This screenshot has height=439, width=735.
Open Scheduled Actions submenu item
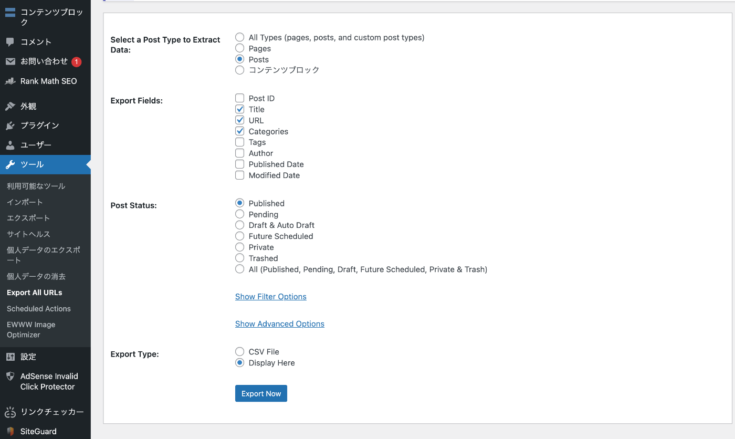(39, 309)
